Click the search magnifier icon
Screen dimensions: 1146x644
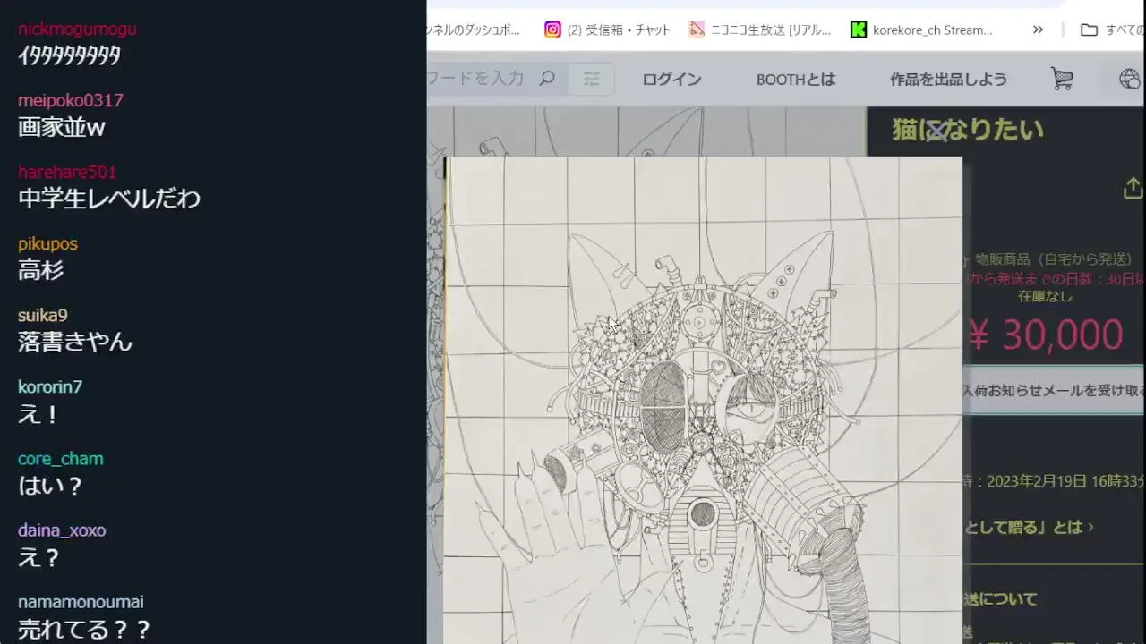[x=547, y=79]
